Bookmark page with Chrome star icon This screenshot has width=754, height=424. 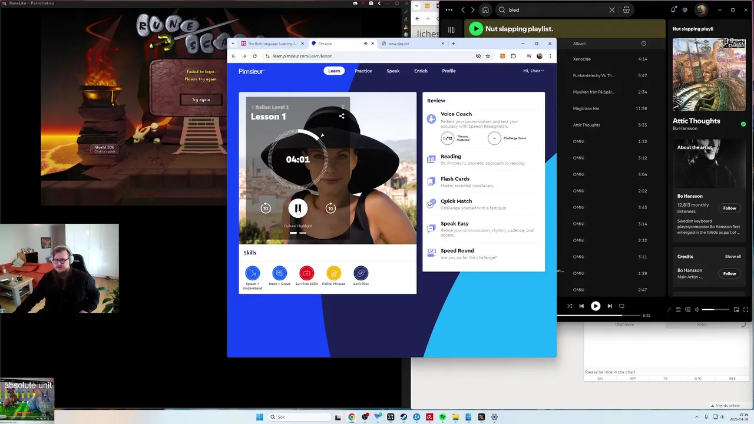pos(488,56)
